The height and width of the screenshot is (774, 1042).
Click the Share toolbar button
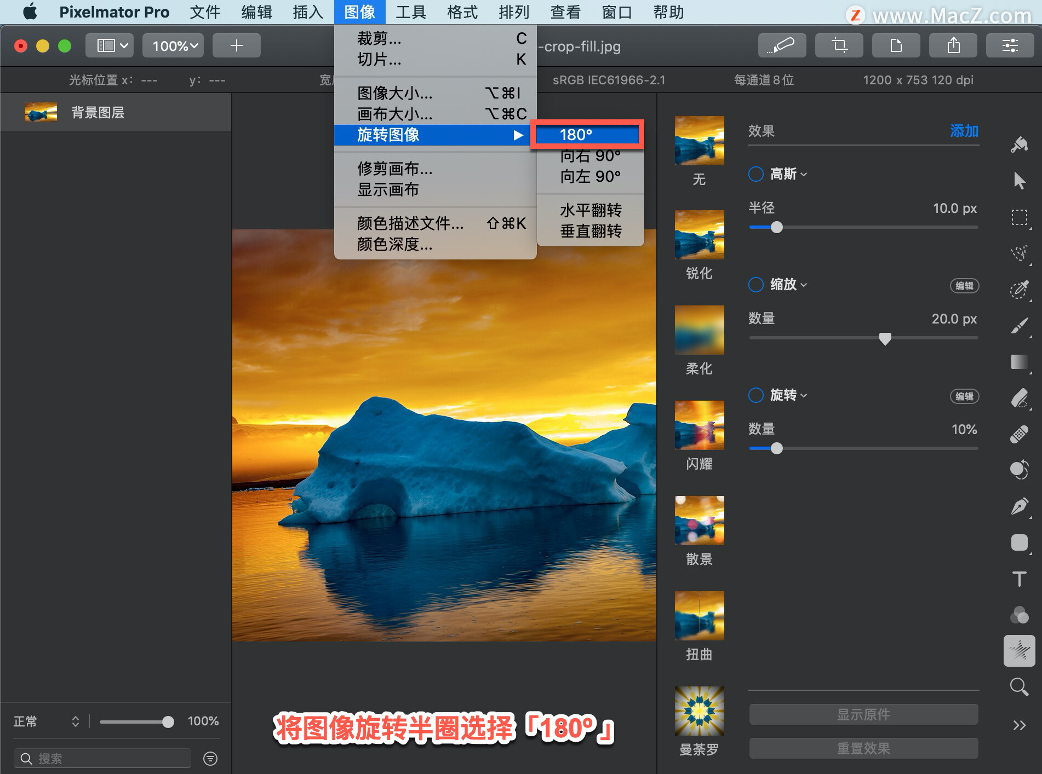[953, 45]
